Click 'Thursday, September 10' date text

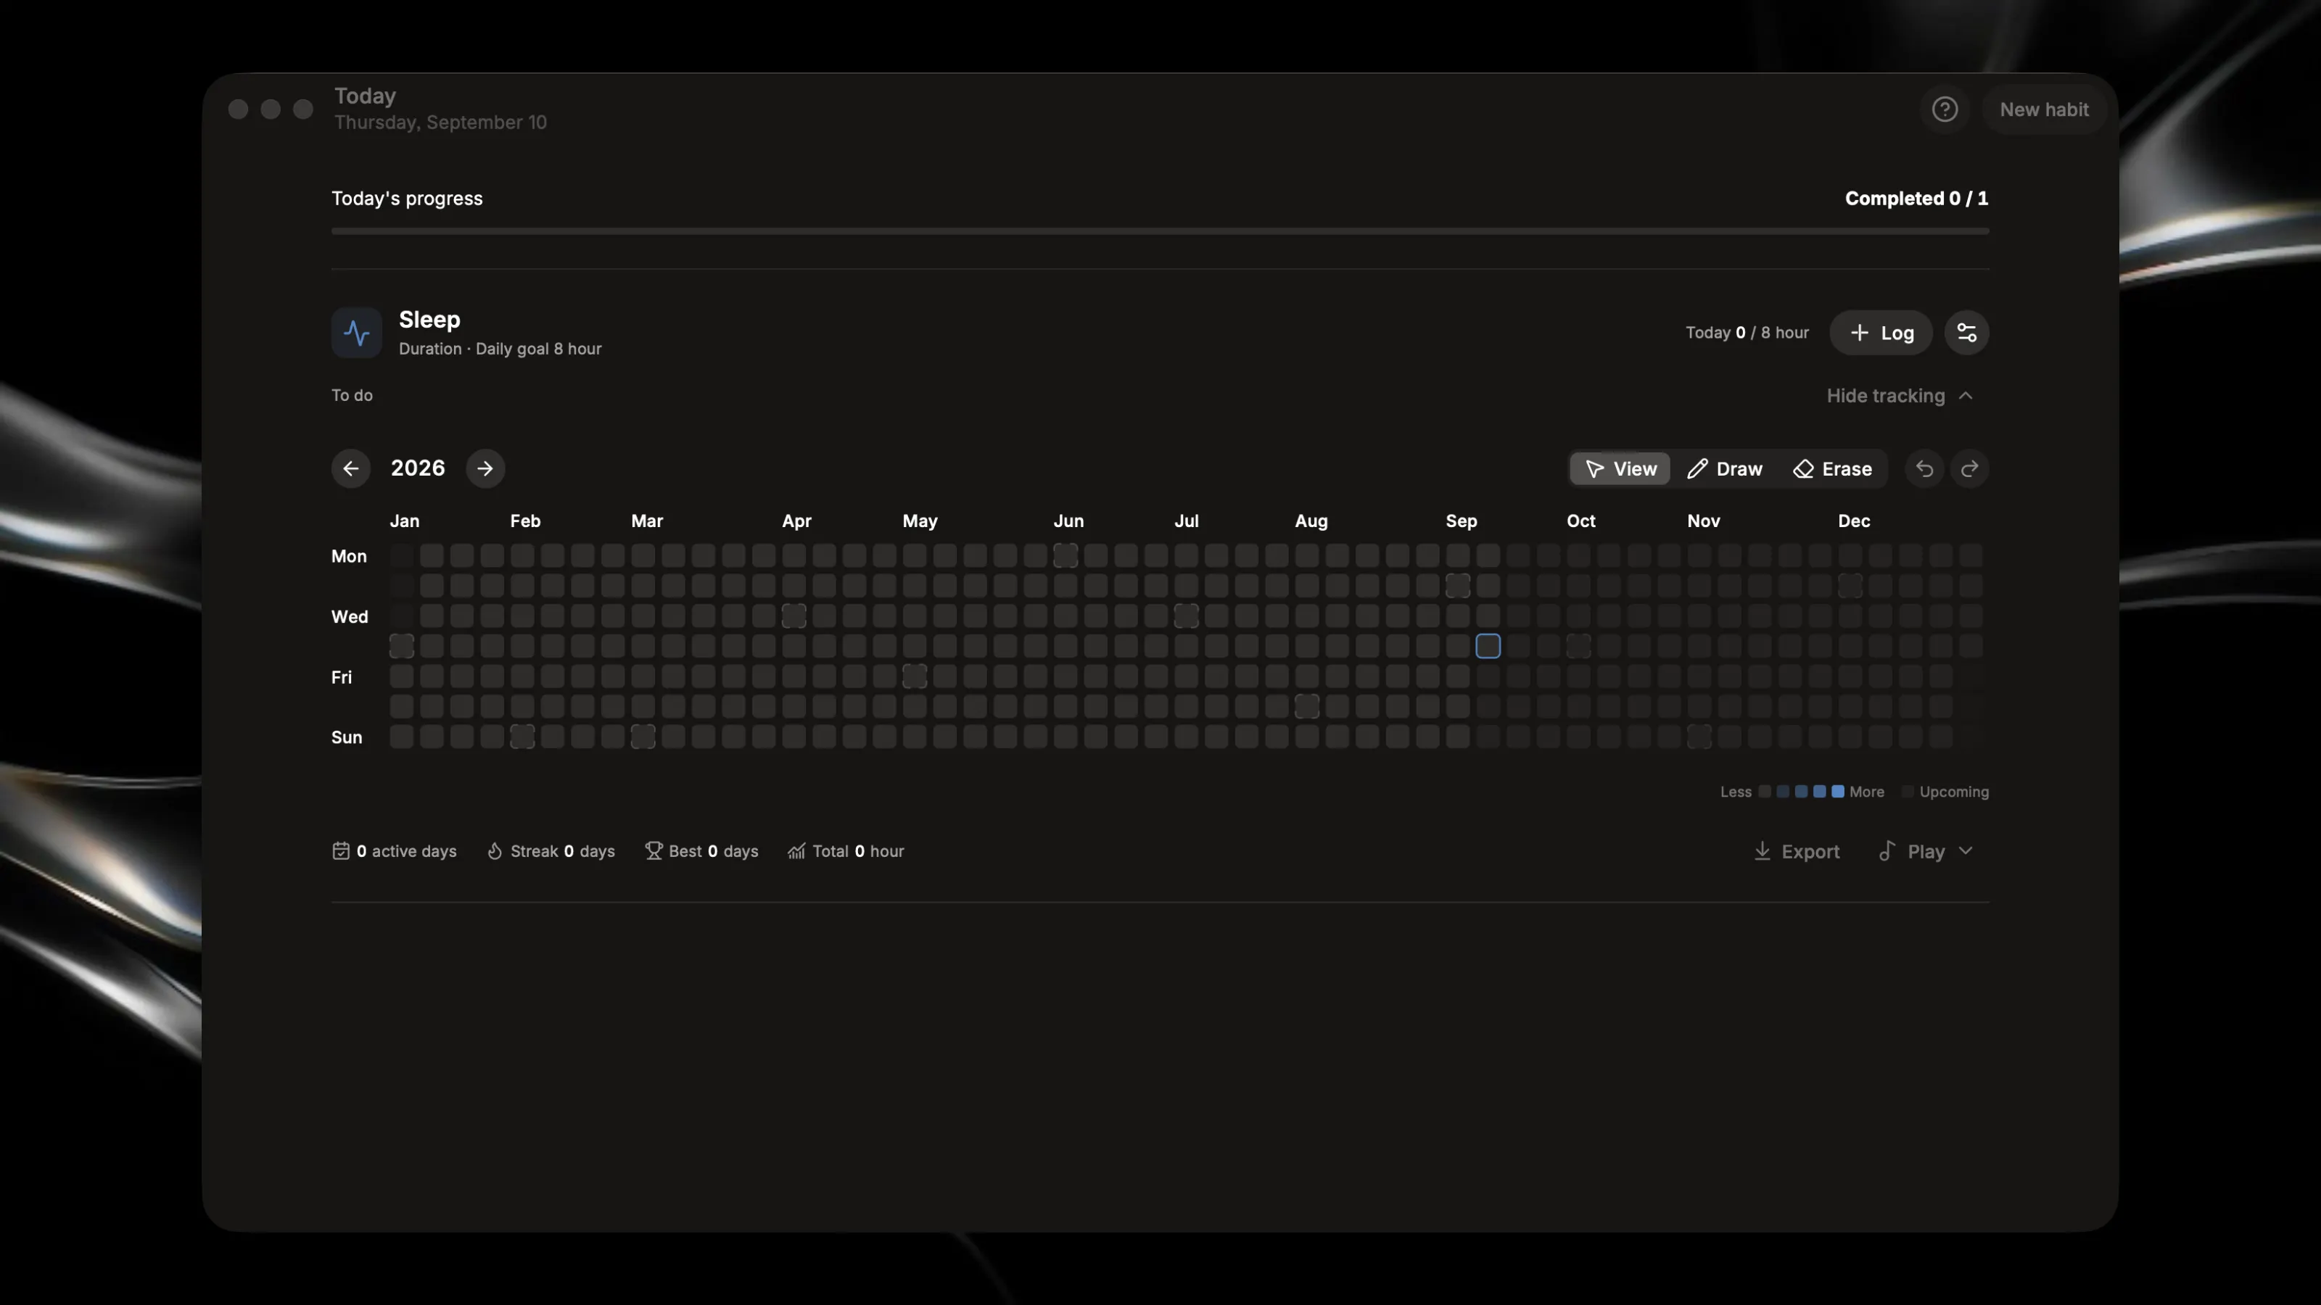click(440, 123)
